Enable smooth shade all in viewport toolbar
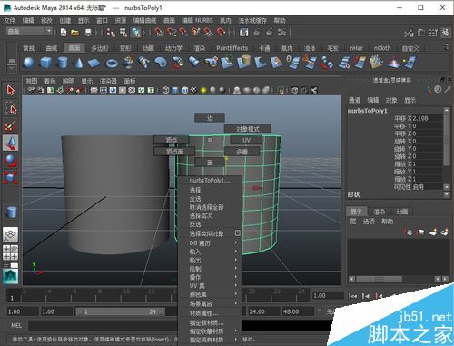Image resolution: width=454 pixels, height=346 pixels. point(175,90)
